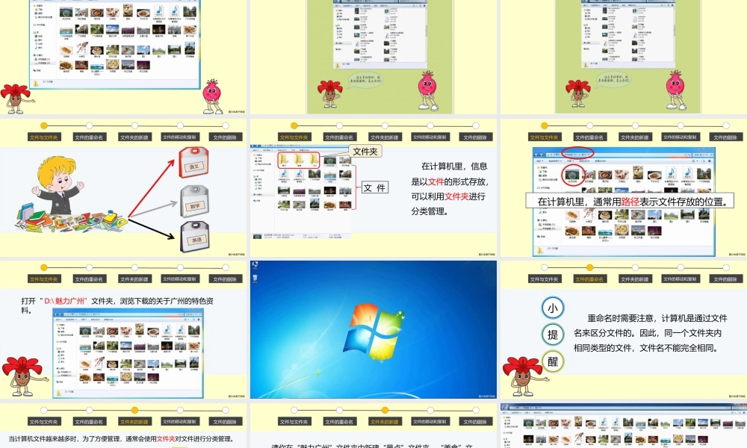Select the 语文 notebook label icon
Image resolution: width=747 pixels, height=448 pixels.
pos(194,165)
